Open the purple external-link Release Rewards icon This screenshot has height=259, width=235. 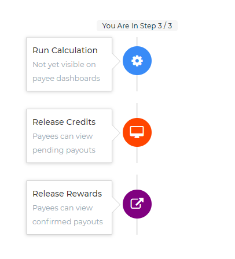click(137, 204)
